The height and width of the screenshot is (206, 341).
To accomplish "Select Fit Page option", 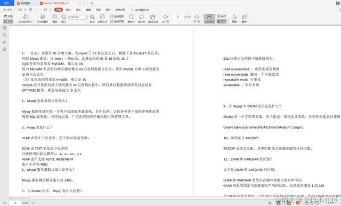I will (117, 21).
